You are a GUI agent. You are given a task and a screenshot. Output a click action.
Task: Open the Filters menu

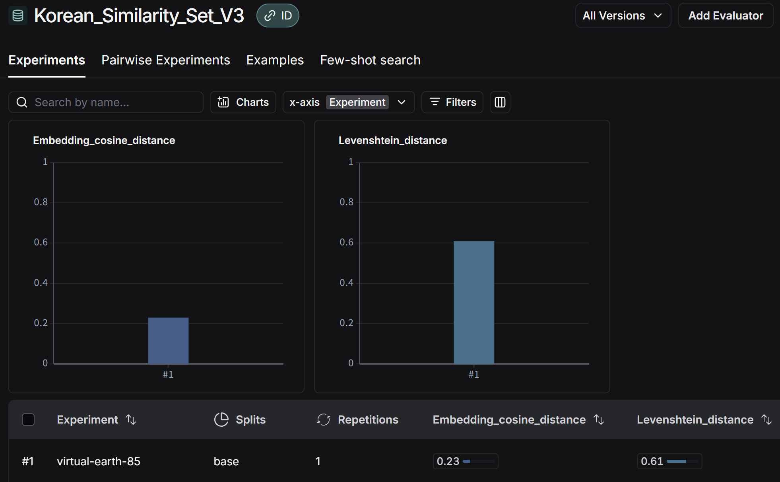(452, 102)
